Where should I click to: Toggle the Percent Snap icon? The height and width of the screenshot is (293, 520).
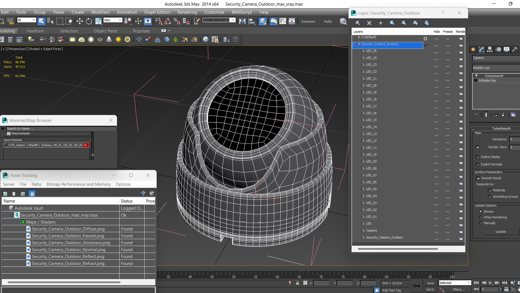(177, 21)
